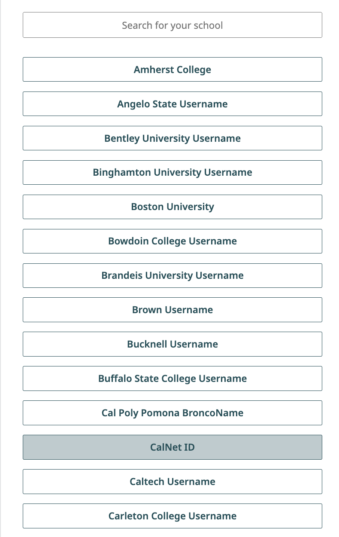This screenshot has height=537, width=339.
Task: Choose Bowdoin College Username
Action: coord(172,241)
